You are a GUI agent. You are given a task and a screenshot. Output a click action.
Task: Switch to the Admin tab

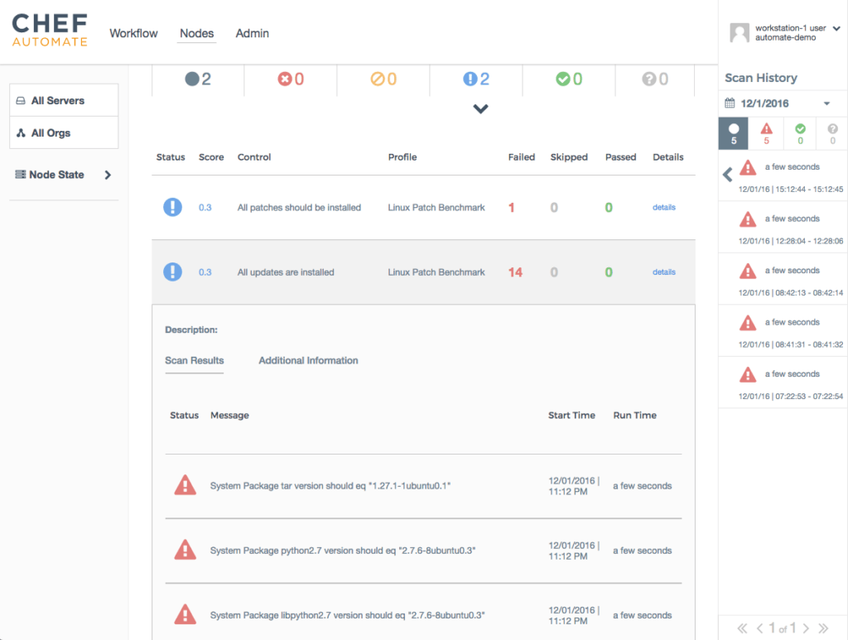point(252,33)
